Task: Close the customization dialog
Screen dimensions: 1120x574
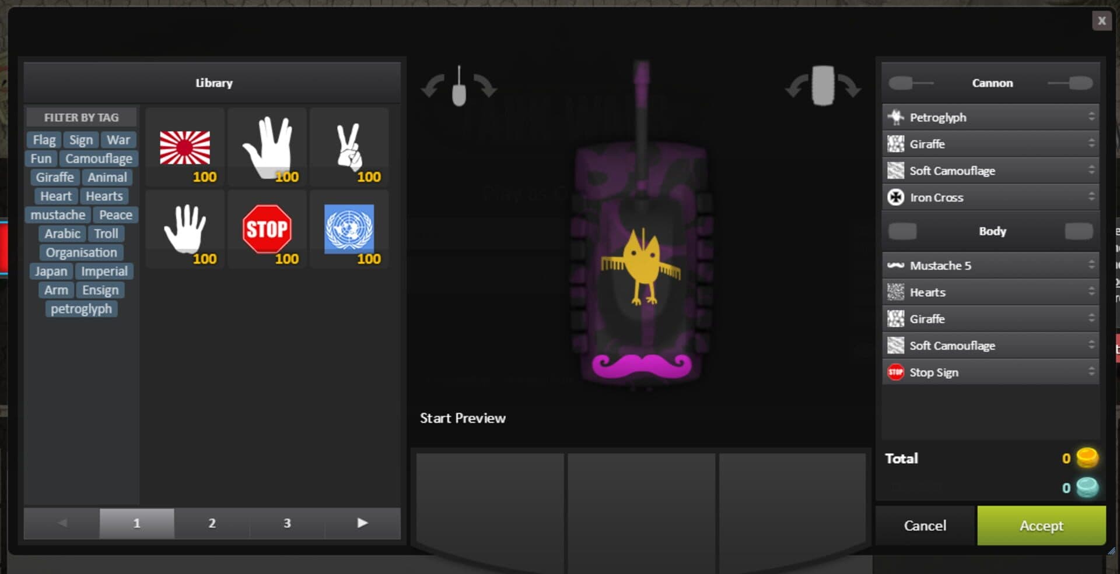Action: pyautogui.click(x=1101, y=21)
